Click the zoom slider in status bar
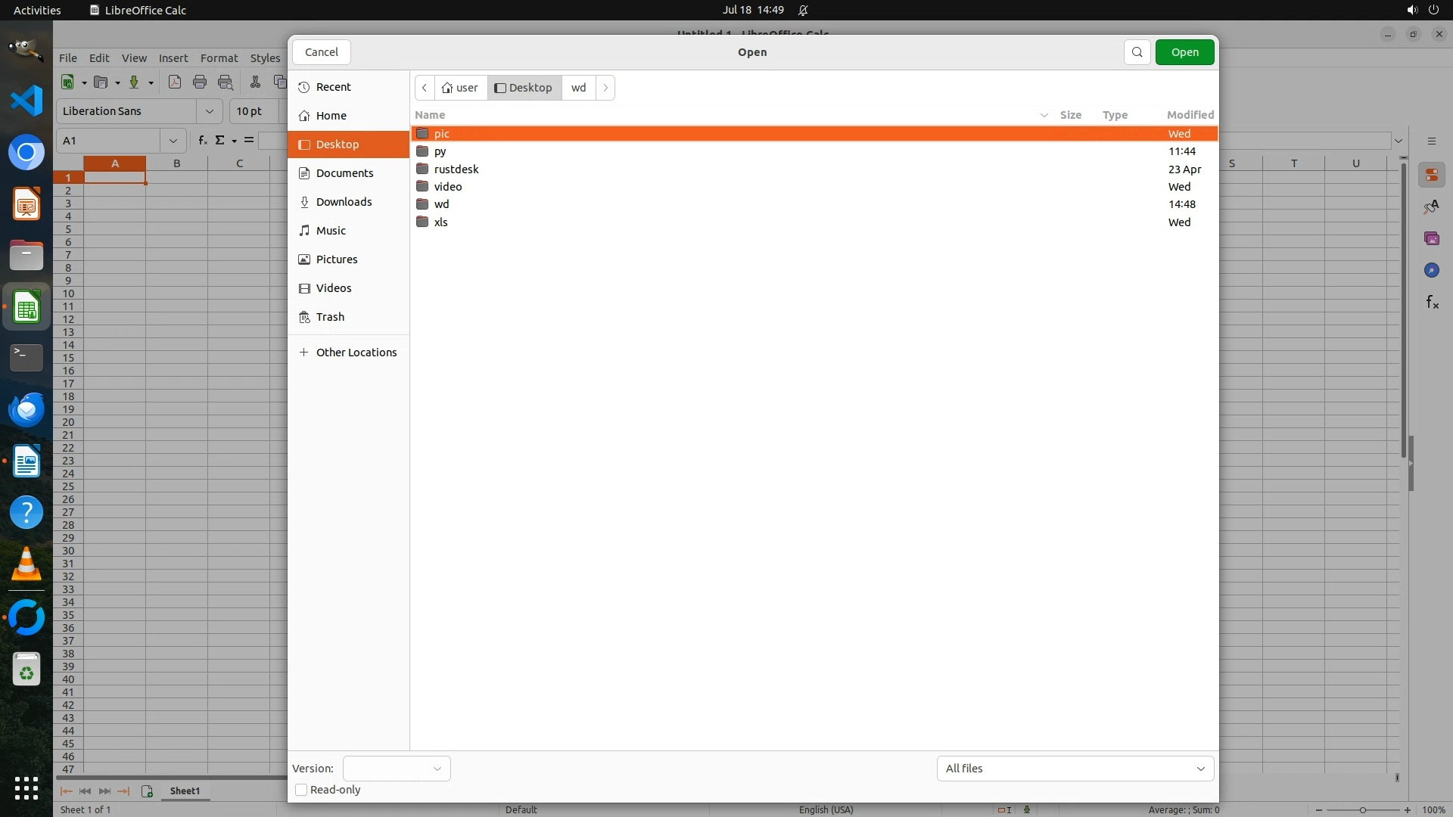1453x817 pixels. [x=1362, y=809]
